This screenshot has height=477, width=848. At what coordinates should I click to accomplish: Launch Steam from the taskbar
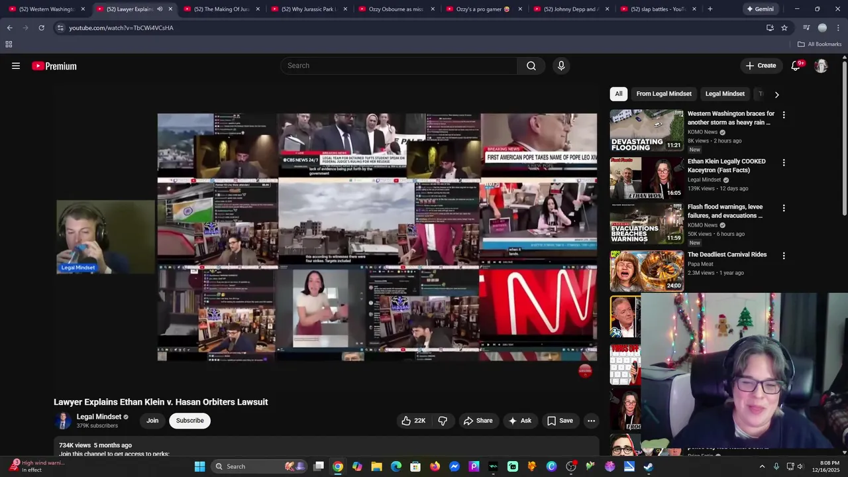[649, 466]
